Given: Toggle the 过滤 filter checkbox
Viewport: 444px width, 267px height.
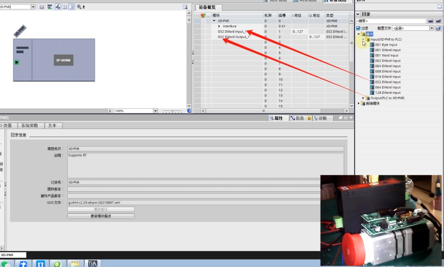Looking at the screenshot, I should pos(358,28).
